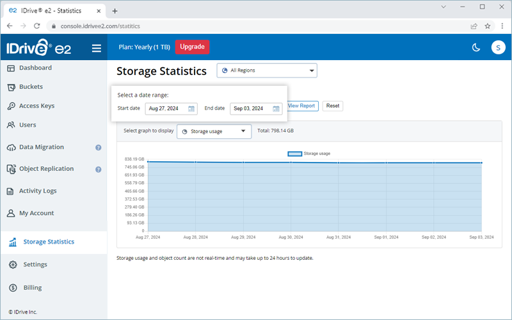Open Activity Logs from the sidebar
The width and height of the screenshot is (512, 320).
pos(38,191)
